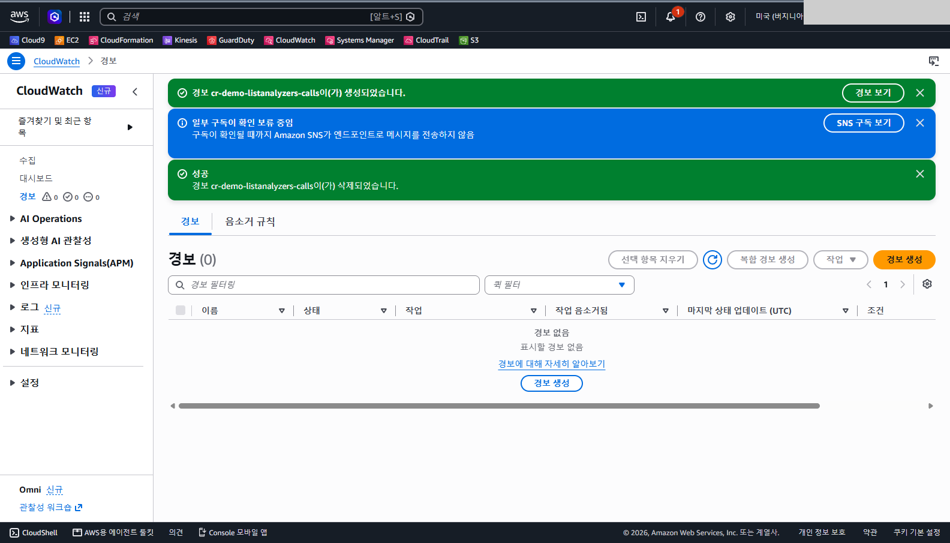
Task: Select the 경보 tab
Action: tap(190, 221)
